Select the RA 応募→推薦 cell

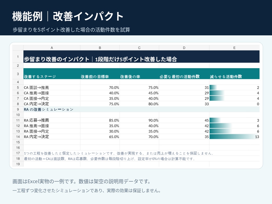tap(52, 120)
